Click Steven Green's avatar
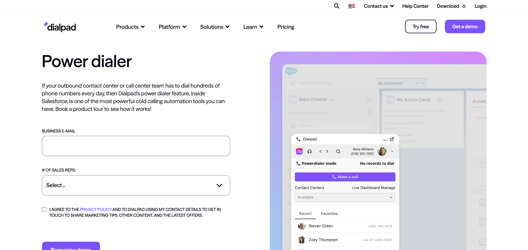The image size is (528, 250). (x=302, y=226)
